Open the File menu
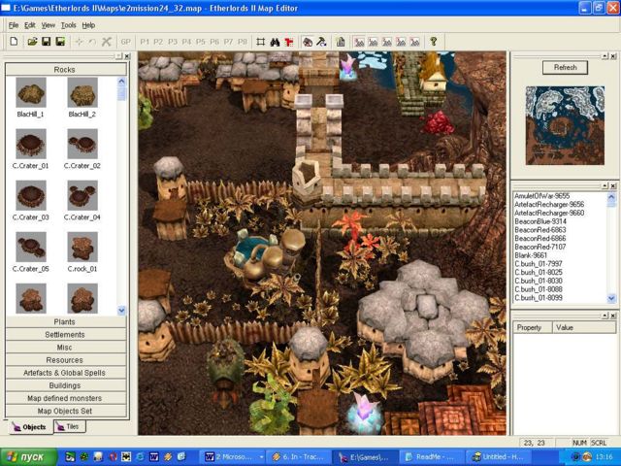 tap(14, 25)
